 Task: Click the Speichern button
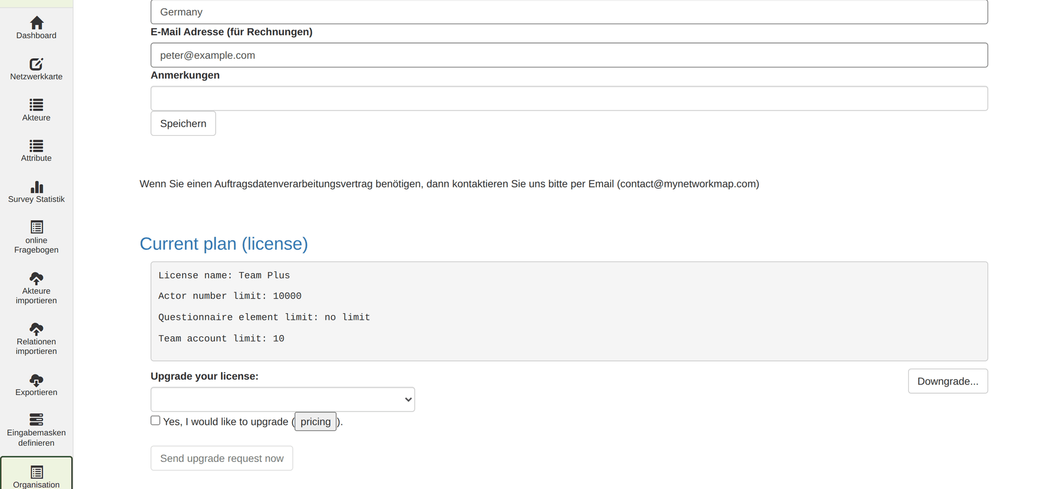point(183,123)
